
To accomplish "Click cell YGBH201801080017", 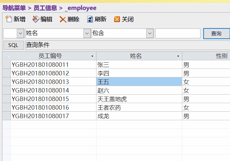I will click(x=54, y=116).
